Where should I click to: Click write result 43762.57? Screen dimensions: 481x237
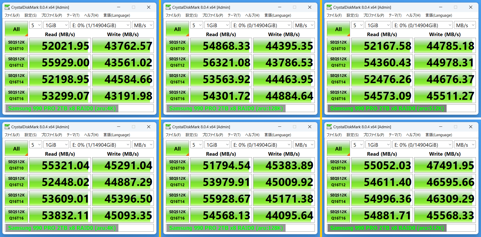(123, 45)
